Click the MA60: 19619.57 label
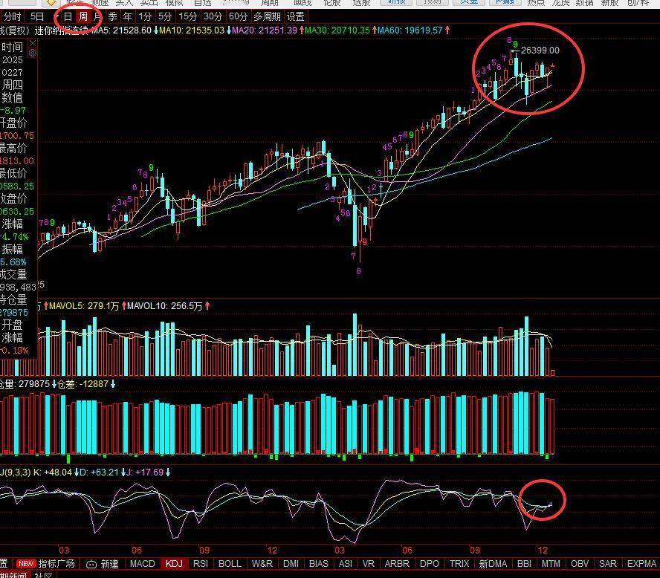Image resolution: width=660 pixels, height=578 pixels. click(x=410, y=30)
